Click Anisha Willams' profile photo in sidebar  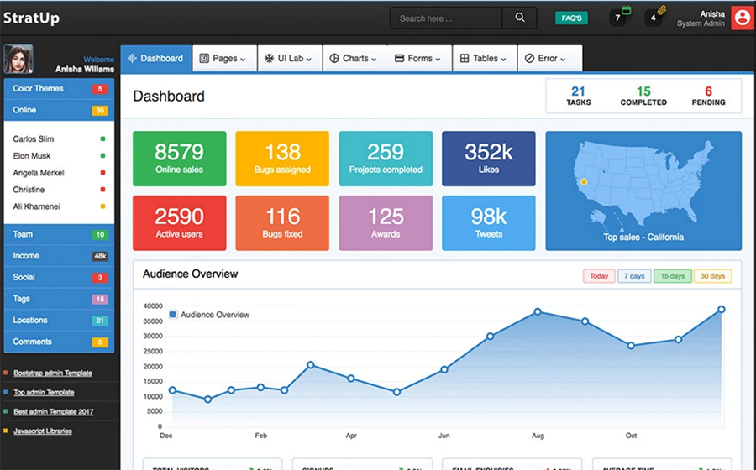[18, 60]
